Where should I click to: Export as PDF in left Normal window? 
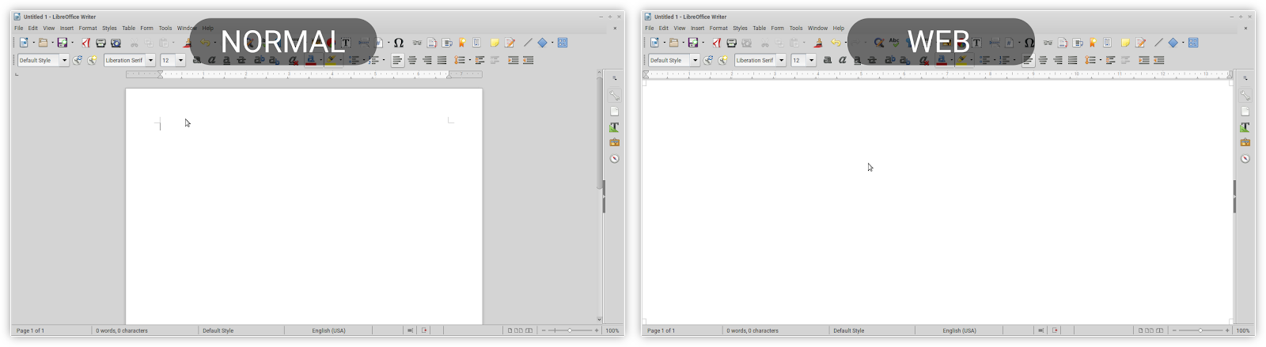point(85,43)
